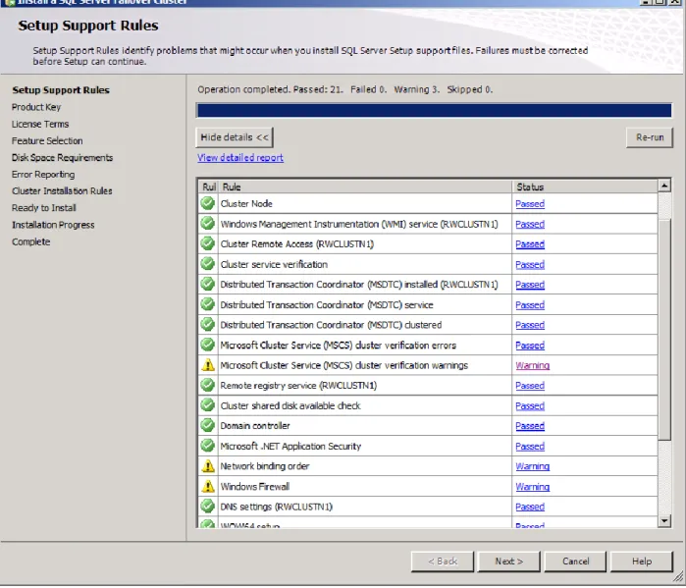Click the check icon beside MSDTC clustered rule
The height and width of the screenshot is (588, 686).
click(x=208, y=325)
